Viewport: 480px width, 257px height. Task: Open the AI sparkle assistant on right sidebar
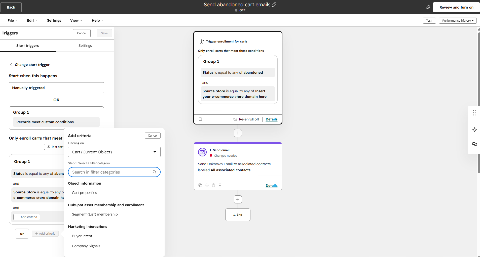(474, 130)
